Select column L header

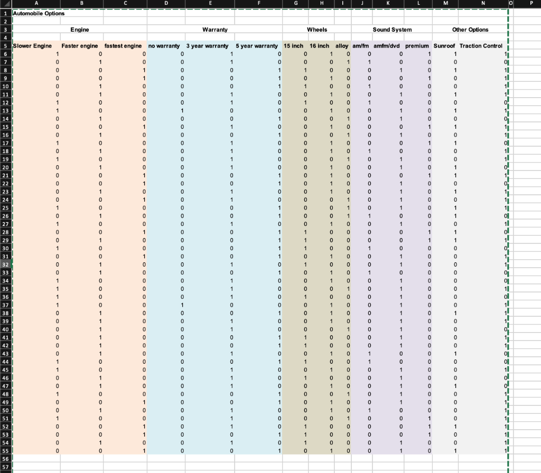pyautogui.click(x=418, y=3)
